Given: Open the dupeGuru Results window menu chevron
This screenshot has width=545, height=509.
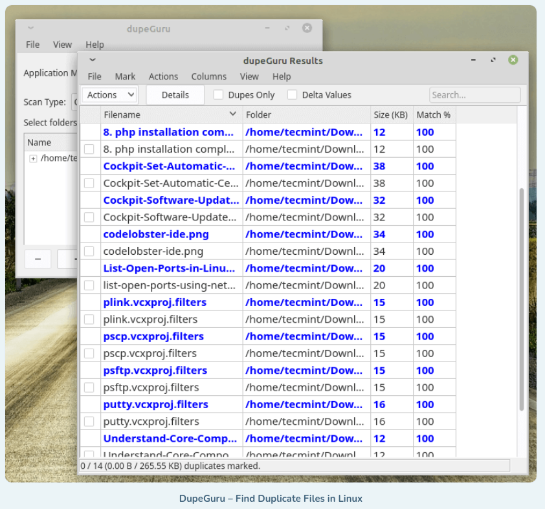Looking at the screenshot, I should [x=93, y=60].
